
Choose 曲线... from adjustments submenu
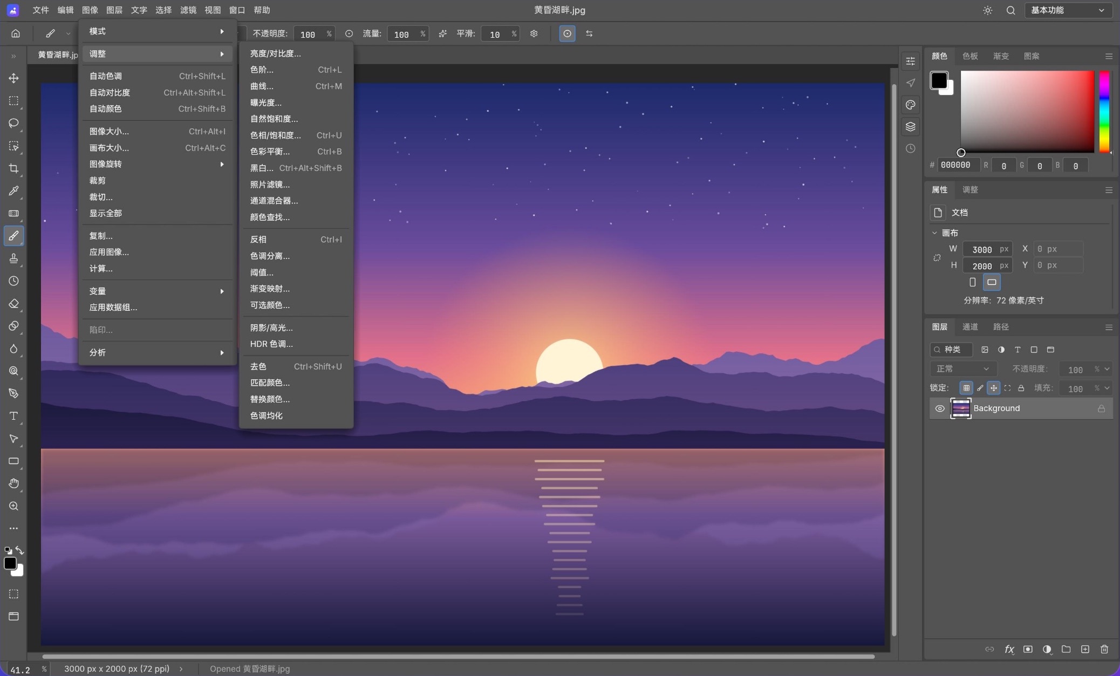coord(296,86)
